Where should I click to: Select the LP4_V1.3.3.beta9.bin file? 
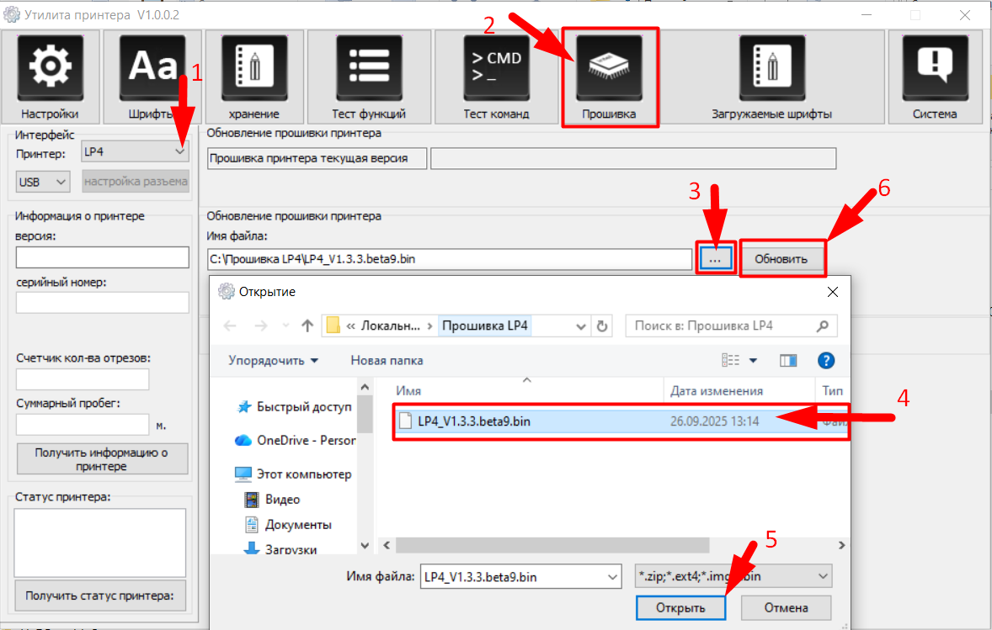[474, 421]
